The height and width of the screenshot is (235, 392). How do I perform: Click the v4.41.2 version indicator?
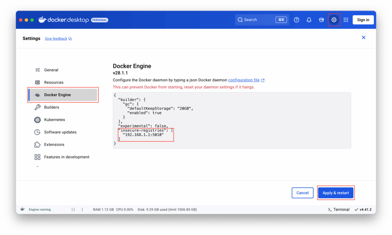pyautogui.click(x=363, y=209)
